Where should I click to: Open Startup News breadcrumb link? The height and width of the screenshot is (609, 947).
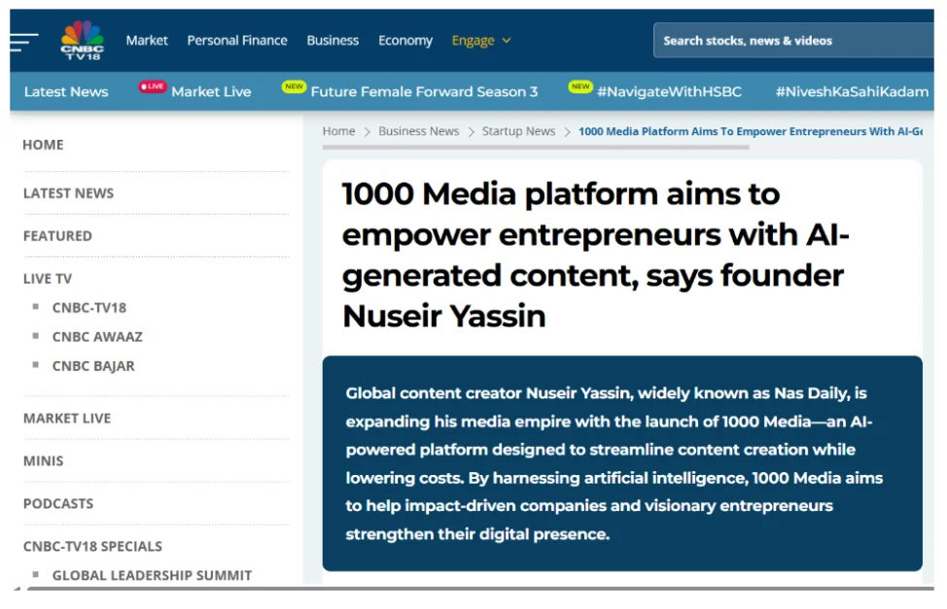pyautogui.click(x=518, y=131)
